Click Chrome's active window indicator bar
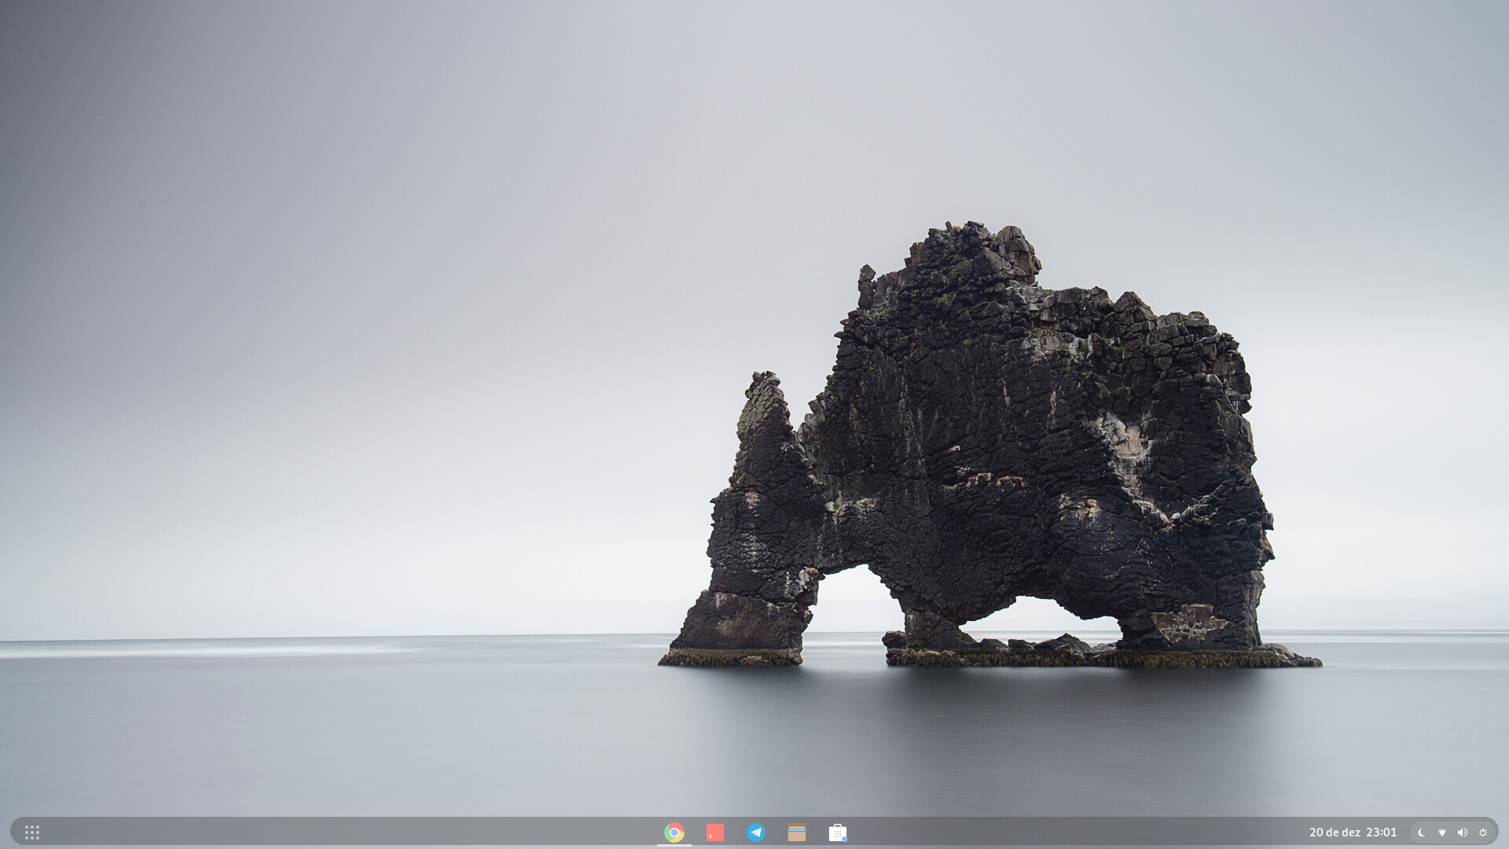 point(674,845)
